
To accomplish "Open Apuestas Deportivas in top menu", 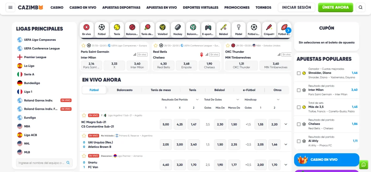I will (121, 7).
